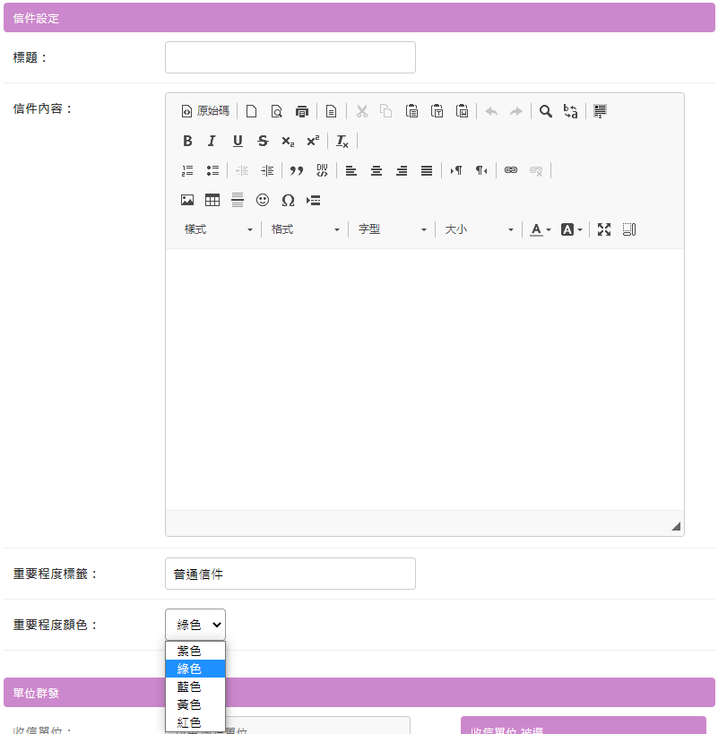This screenshot has width=727, height=734.
Task: Center align the paragraph text
Action: pos(376,170)
